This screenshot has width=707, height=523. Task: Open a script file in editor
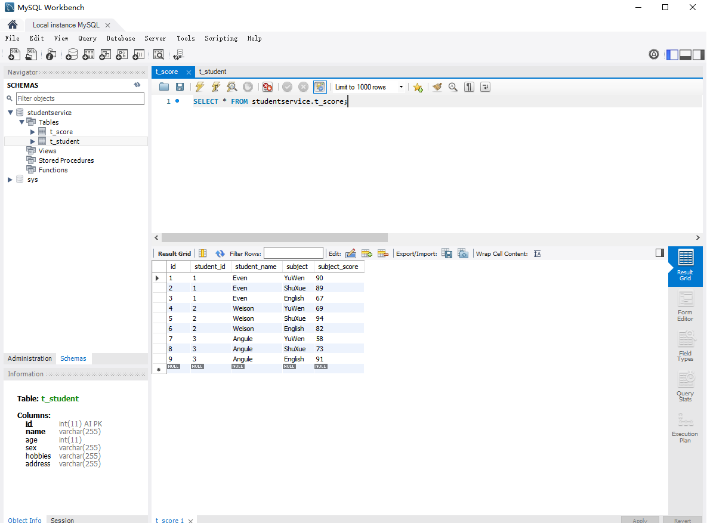coord(164,87)
